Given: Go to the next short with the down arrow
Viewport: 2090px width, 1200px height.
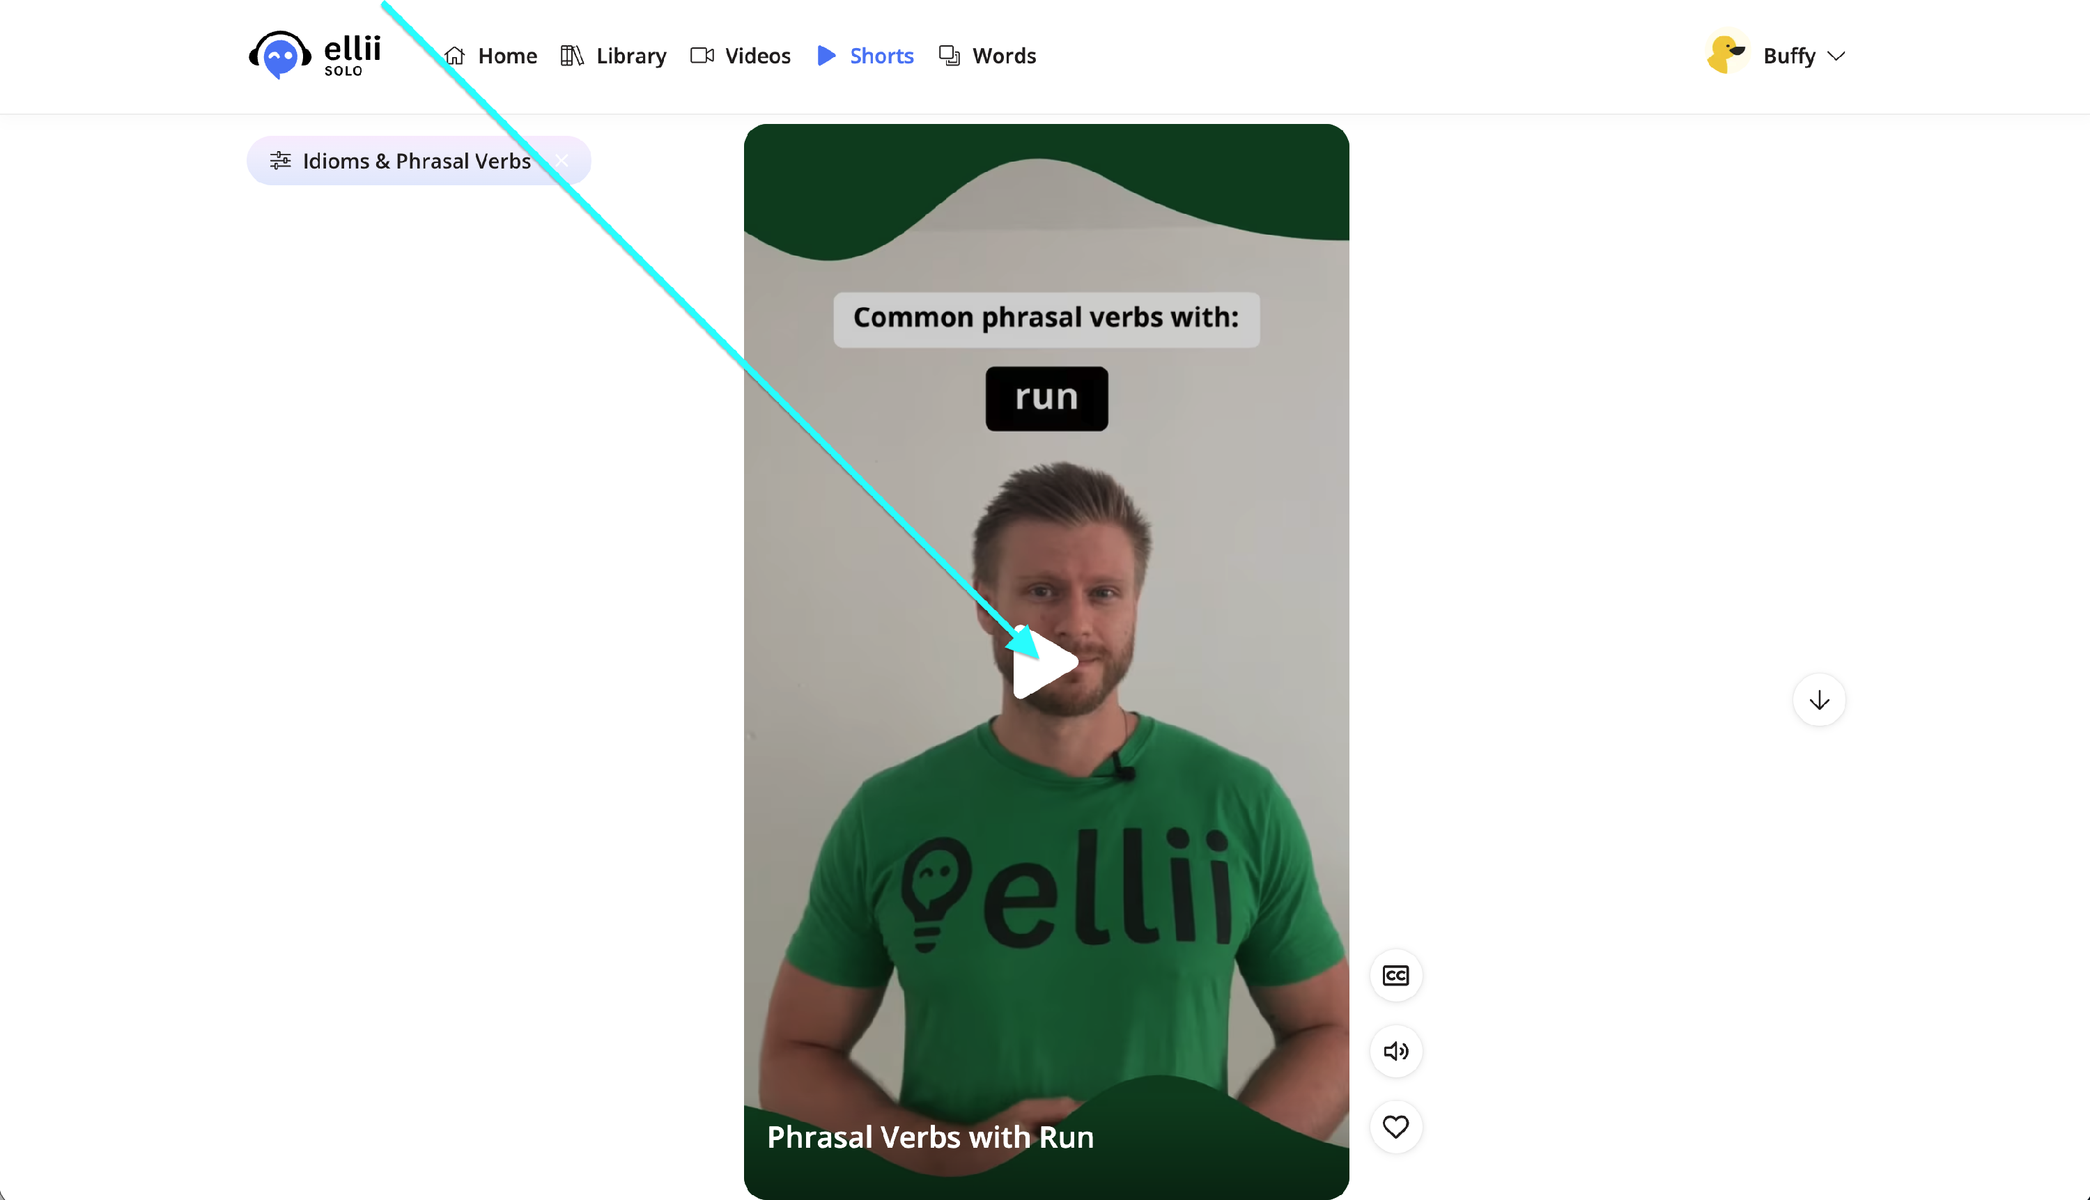Looking at the screenshot, I should (1819, 701).
